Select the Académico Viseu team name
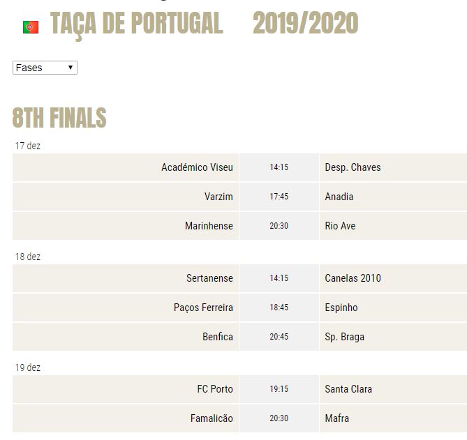Image resolution: width=467 pixels, height=440 pixels. pyautogui.click(x=197, y=167)
